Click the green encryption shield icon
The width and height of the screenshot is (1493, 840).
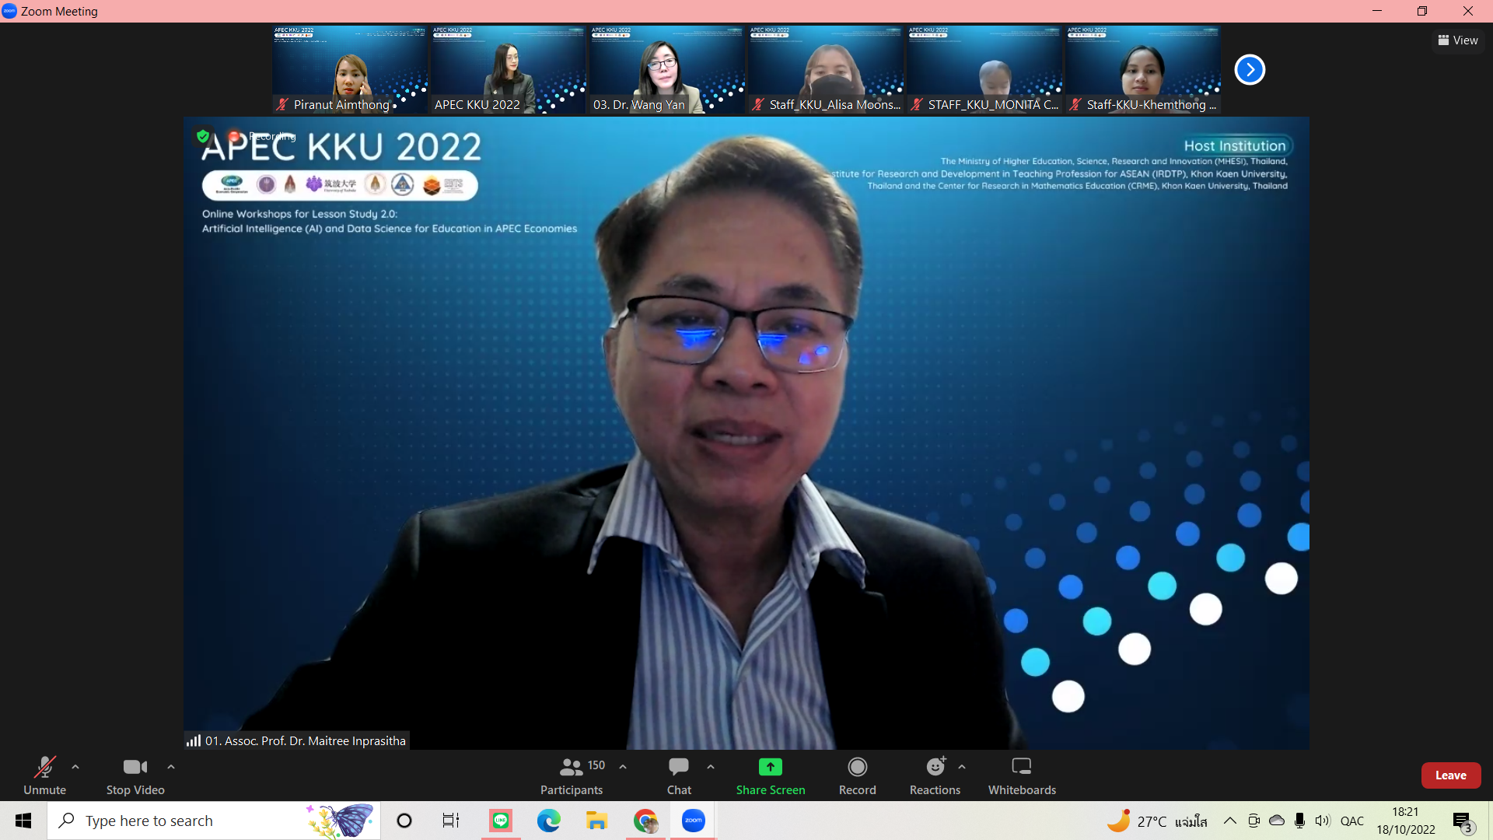(203, 136)
